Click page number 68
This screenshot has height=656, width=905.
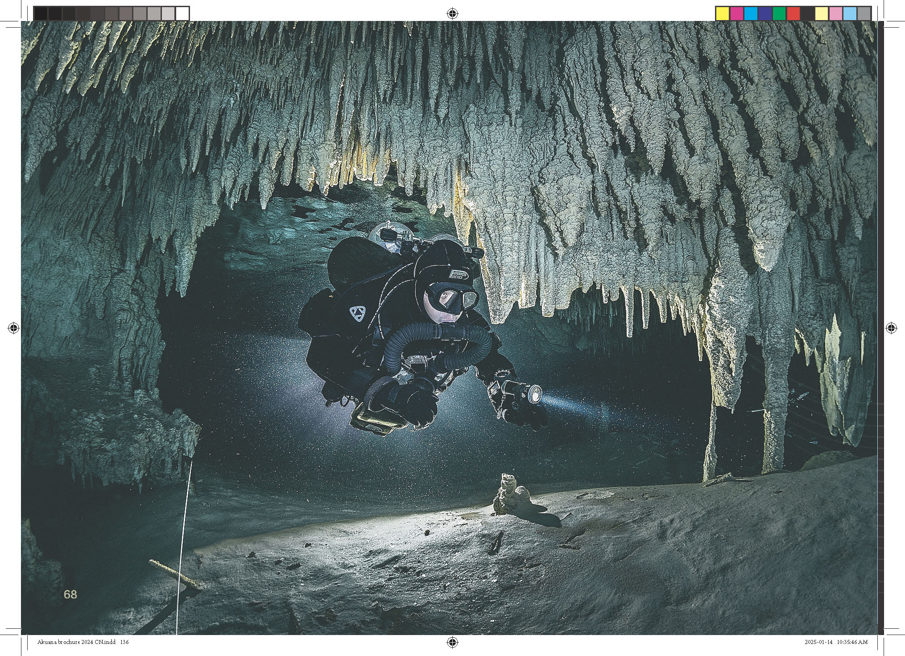pos(70,594)
